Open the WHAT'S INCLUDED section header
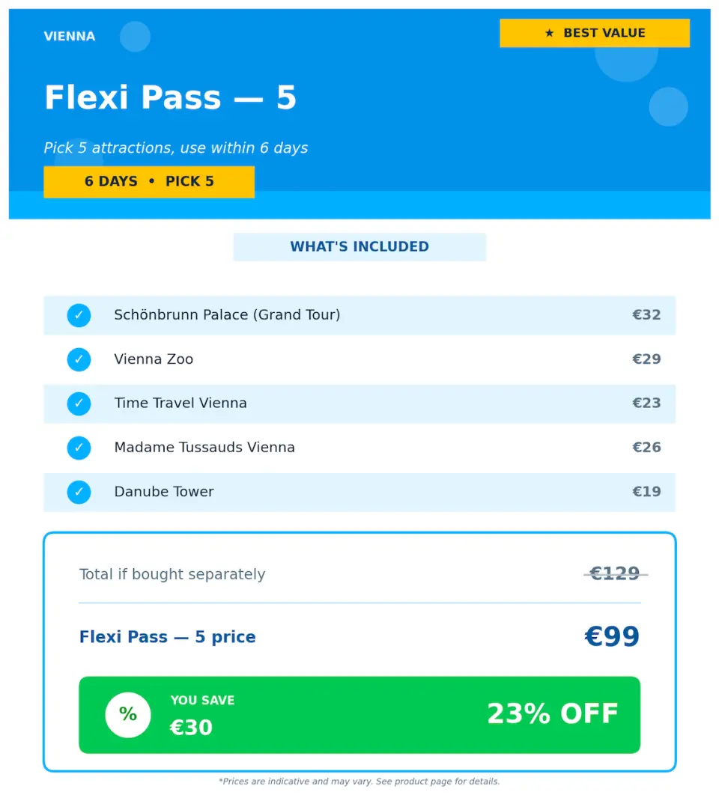Viewport: 719px width, 801px height. point(359,247)
